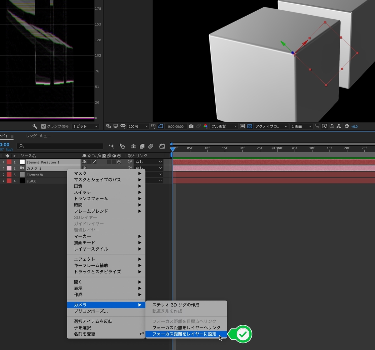The image size is (375, 350).
Task: Open the アクティブカ... 3D view dropdown
Action: click(x=271, y=126)
